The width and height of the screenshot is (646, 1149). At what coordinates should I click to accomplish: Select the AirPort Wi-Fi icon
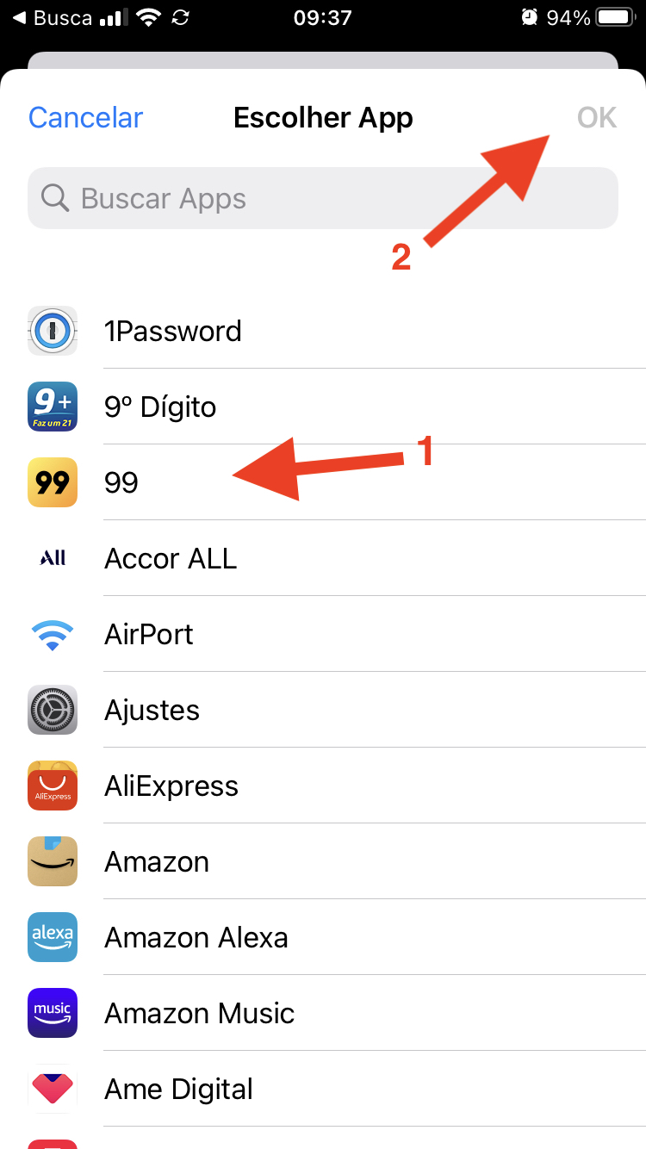(x=53, y=635)
